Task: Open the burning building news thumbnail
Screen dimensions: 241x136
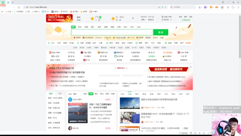Action: [x=78, y=113]
